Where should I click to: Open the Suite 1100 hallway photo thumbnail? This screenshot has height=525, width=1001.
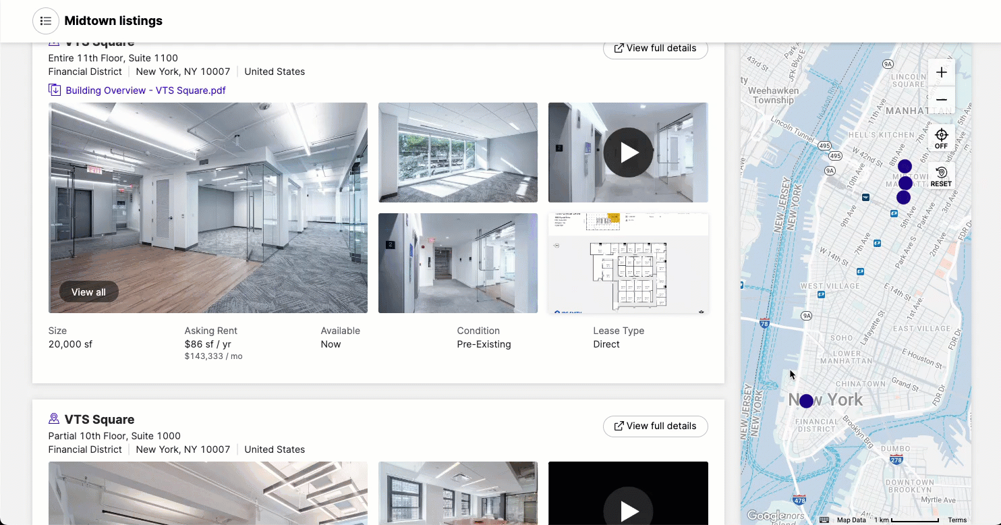click(458, 263)
